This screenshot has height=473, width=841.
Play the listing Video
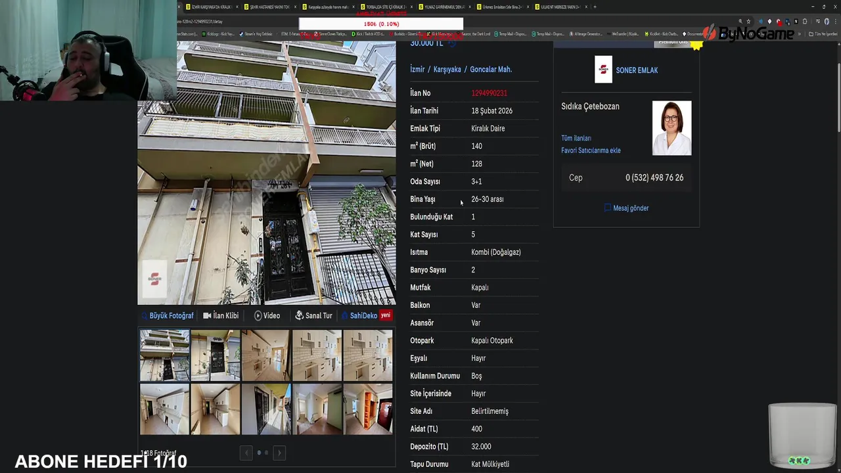(x=267, y=315)
